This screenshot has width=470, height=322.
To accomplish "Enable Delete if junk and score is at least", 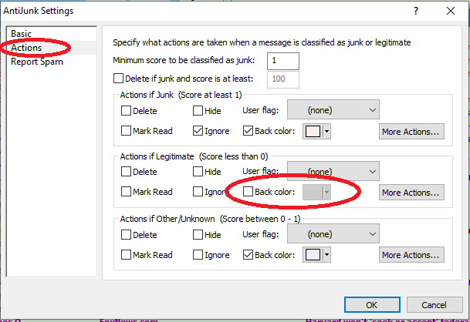I will [x=118, y=79].
